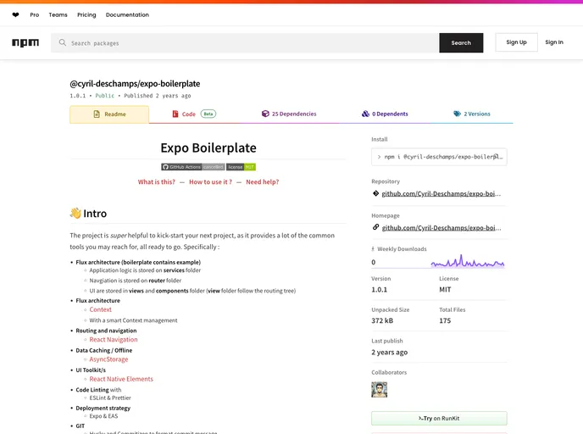The height and width of the screenshot is (434, 583).
Task: Select the npm install command box
Action: [x=439, y=157]
